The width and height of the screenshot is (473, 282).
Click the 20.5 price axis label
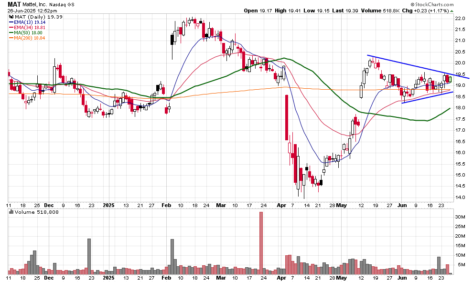(460, 52)
